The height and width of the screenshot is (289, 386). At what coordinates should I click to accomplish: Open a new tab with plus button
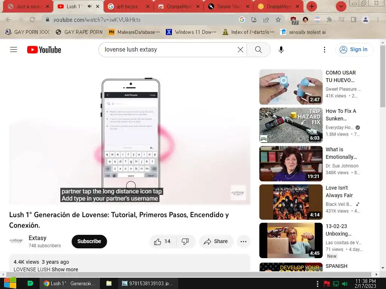point(312,6)
